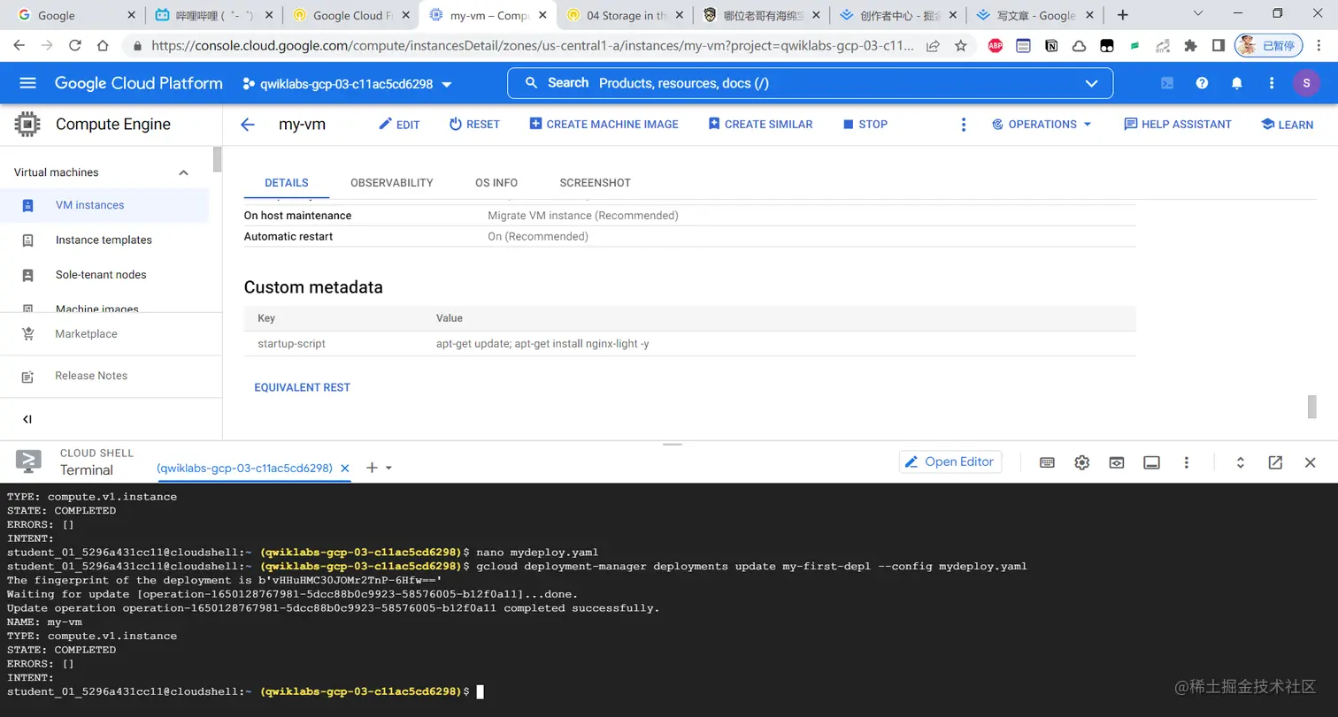Collapse the sidebar with the bottom arrow icon
The width and height of the screenshot is (1338, 717).
(x=27, y=419)
